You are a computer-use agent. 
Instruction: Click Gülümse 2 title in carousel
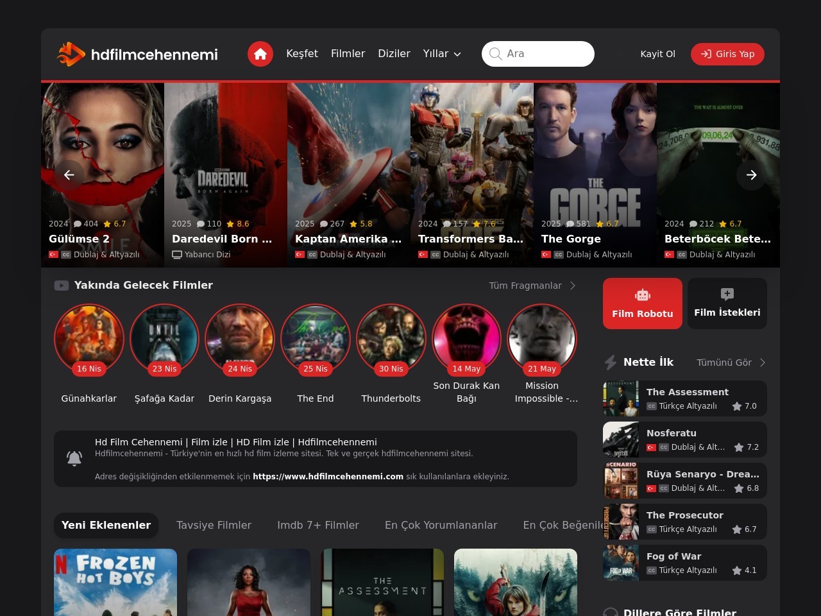(x=80, y=239)
